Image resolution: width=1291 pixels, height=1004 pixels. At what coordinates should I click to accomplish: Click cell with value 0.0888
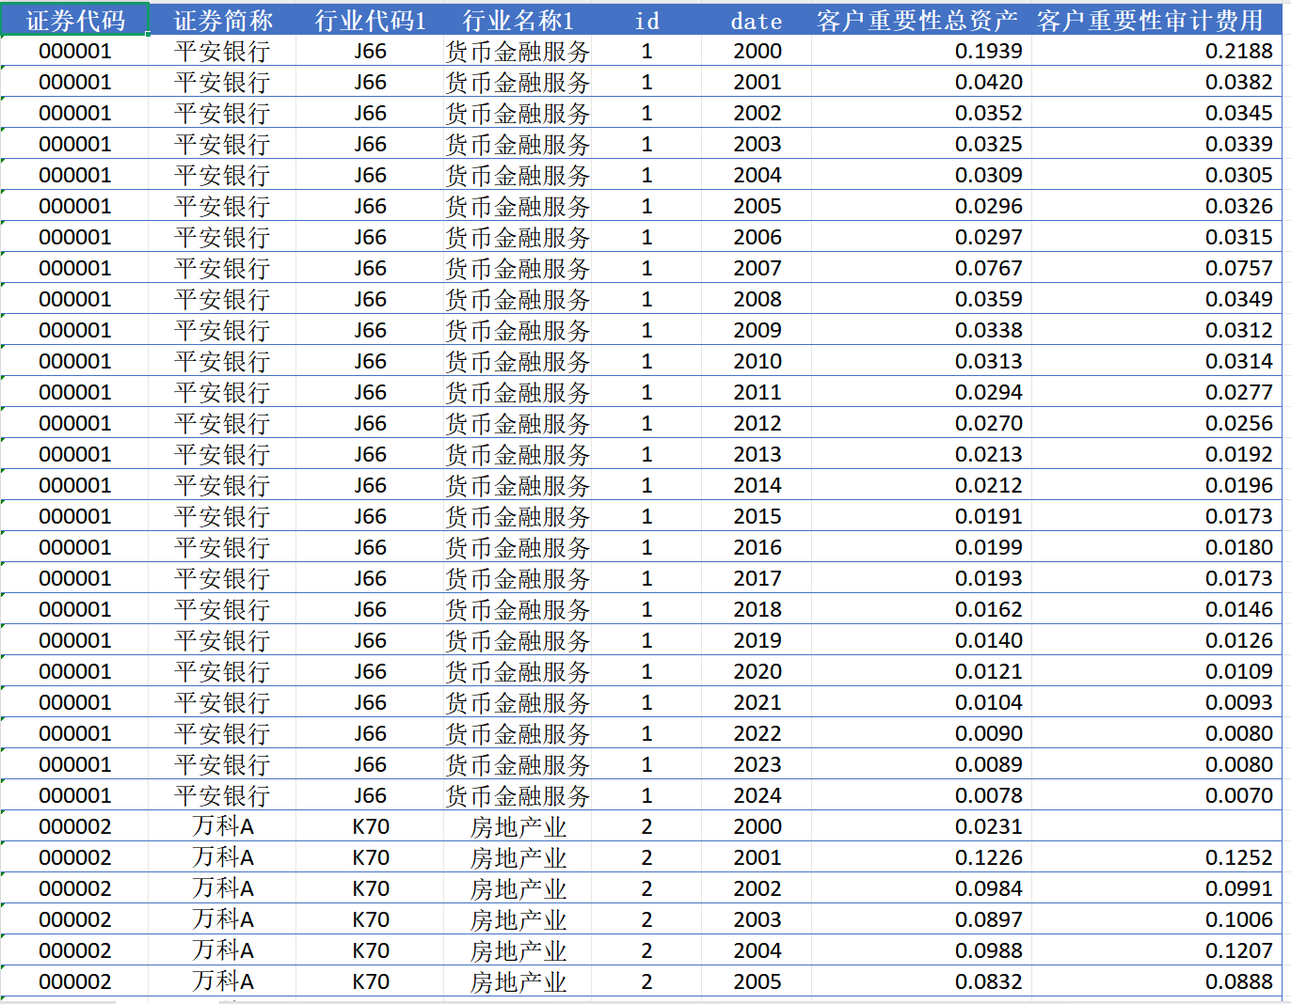pos(1156,981)
